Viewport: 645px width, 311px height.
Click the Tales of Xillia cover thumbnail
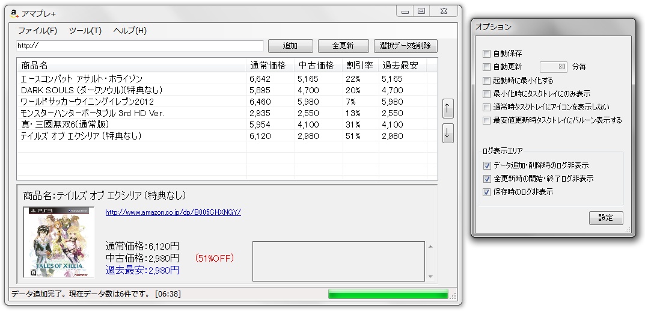coord(59,242)
